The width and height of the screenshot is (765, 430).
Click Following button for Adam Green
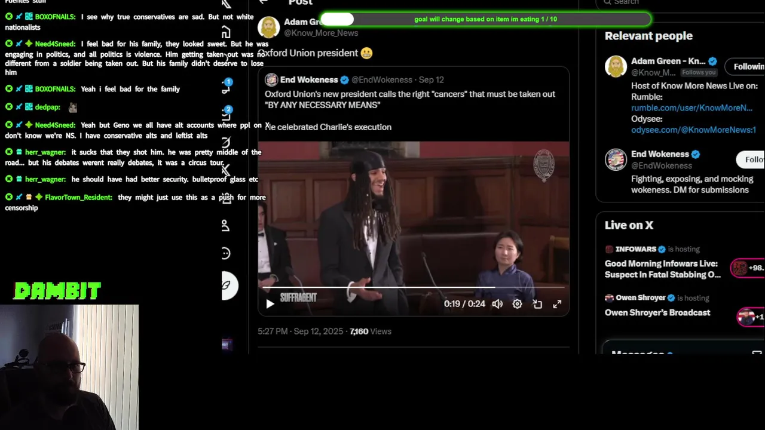coord(745,66)
